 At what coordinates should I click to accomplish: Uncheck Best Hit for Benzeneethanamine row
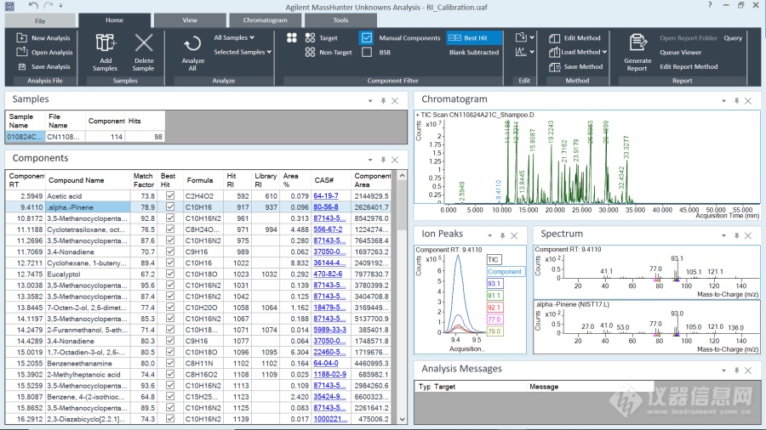tap(170, 363)
